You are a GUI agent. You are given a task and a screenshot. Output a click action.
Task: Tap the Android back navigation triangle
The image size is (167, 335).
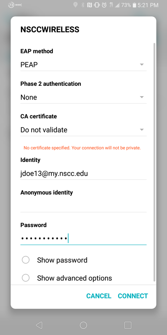[39, 325]
